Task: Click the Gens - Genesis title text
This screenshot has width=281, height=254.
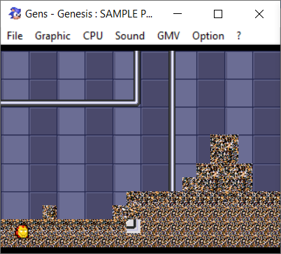Action: click(89, 14)
